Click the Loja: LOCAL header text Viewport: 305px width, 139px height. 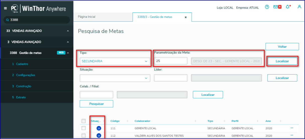click(225, 8)
